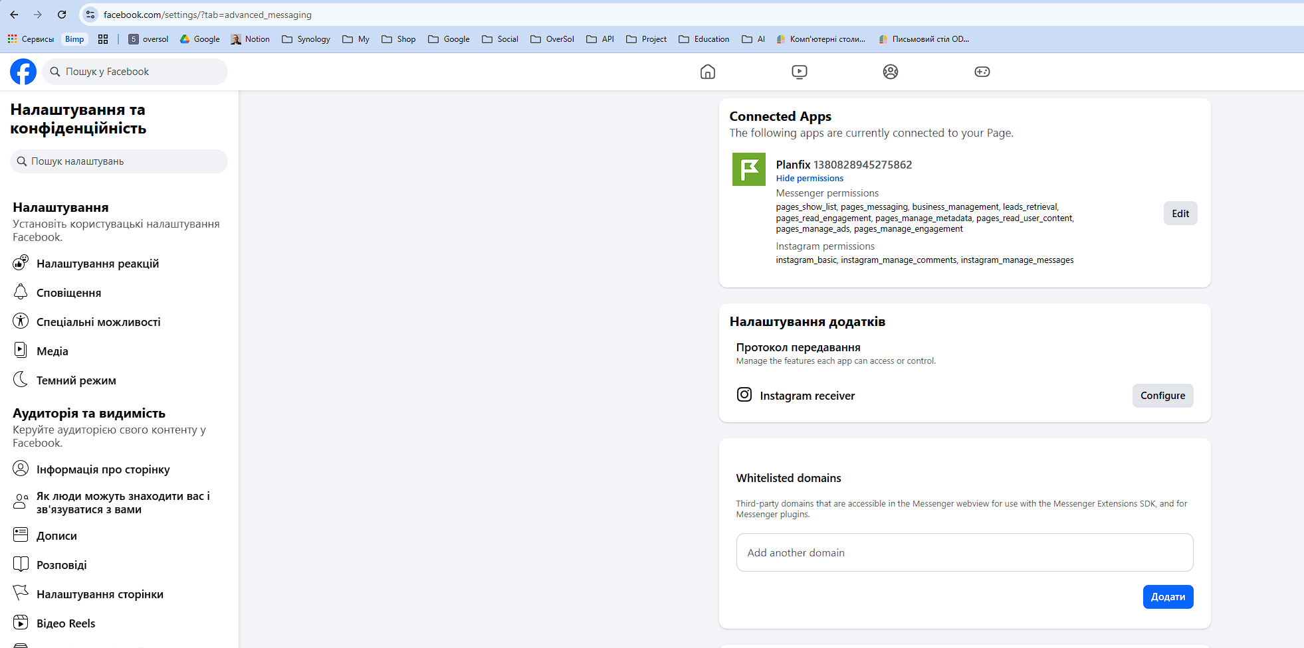Open the Bimp bookmark
The width and height of the screenshot is (1304, 648).
tap(74, 39)
